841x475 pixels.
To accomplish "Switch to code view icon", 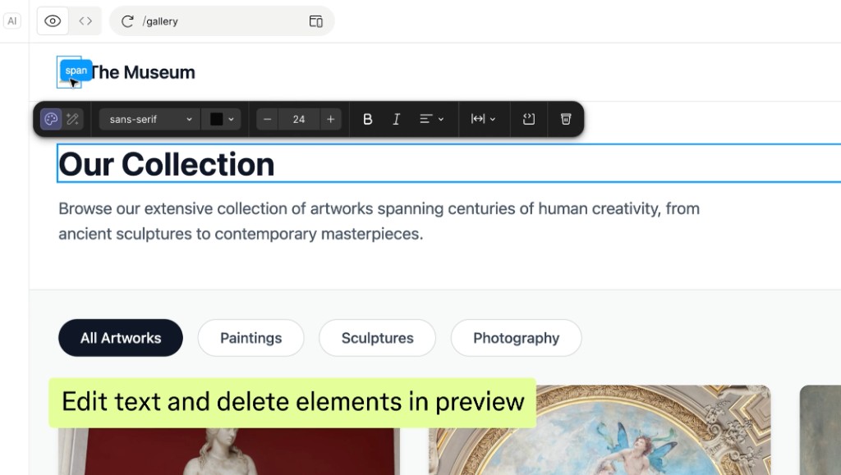I will 85,21.
